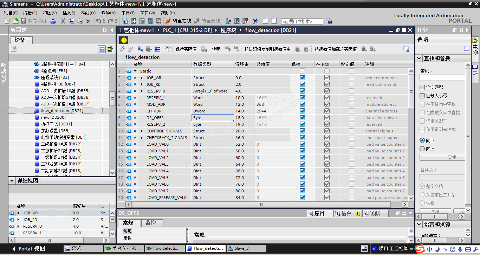The width and height of the screenshot is (480, 255).
Task: Click the print icon in main toolbar
Action: (x=53, y=21)
